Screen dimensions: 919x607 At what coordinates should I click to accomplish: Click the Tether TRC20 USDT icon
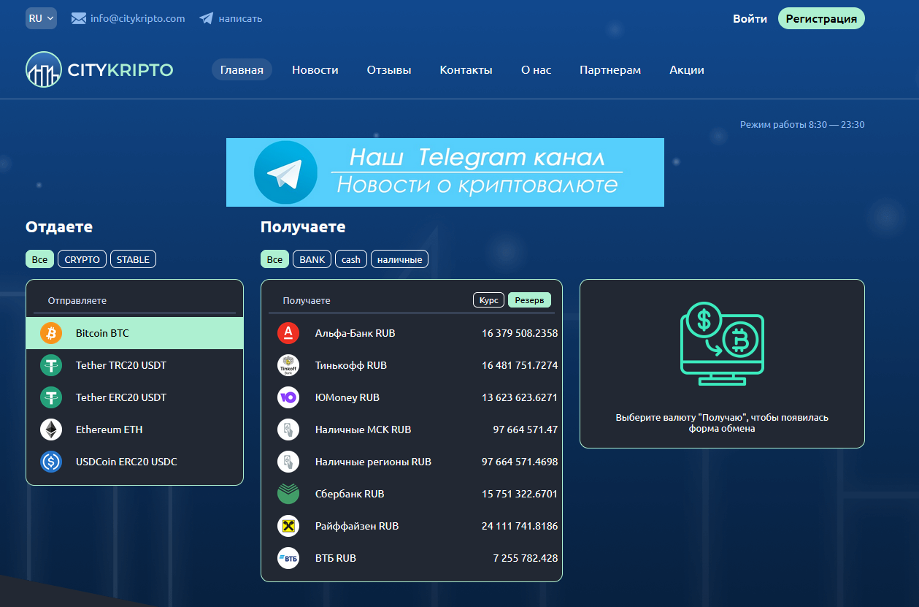click(50, 365)
